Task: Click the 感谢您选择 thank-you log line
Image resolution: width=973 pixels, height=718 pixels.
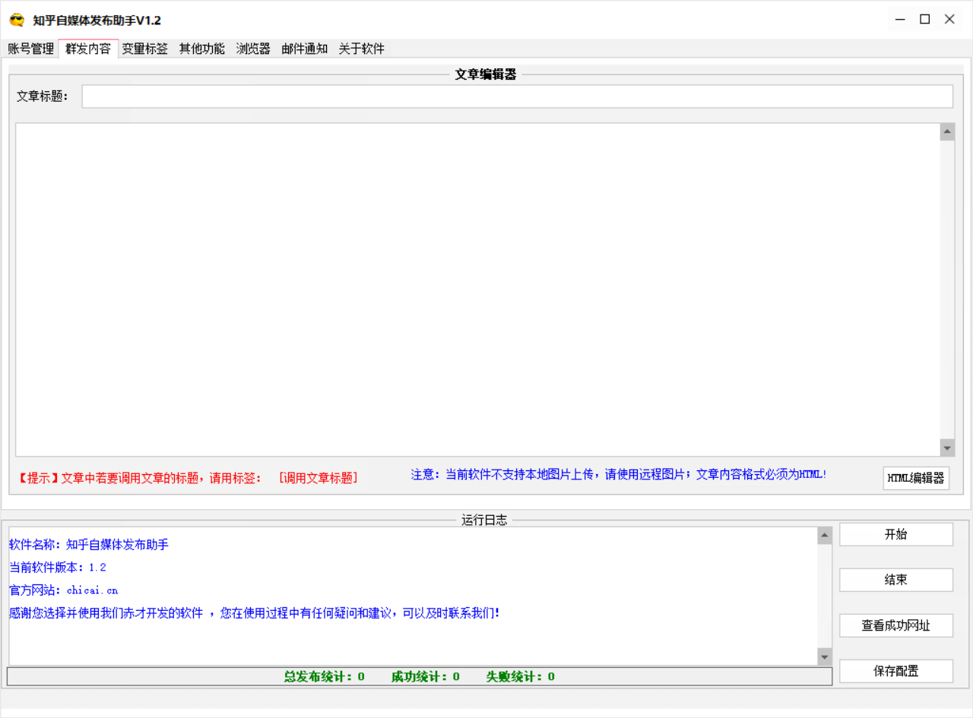Action: [x=255, y=613]
